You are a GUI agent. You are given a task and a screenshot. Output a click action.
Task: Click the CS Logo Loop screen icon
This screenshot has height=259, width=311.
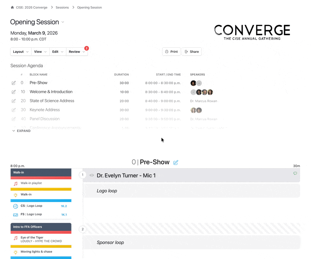coord(16,206)
